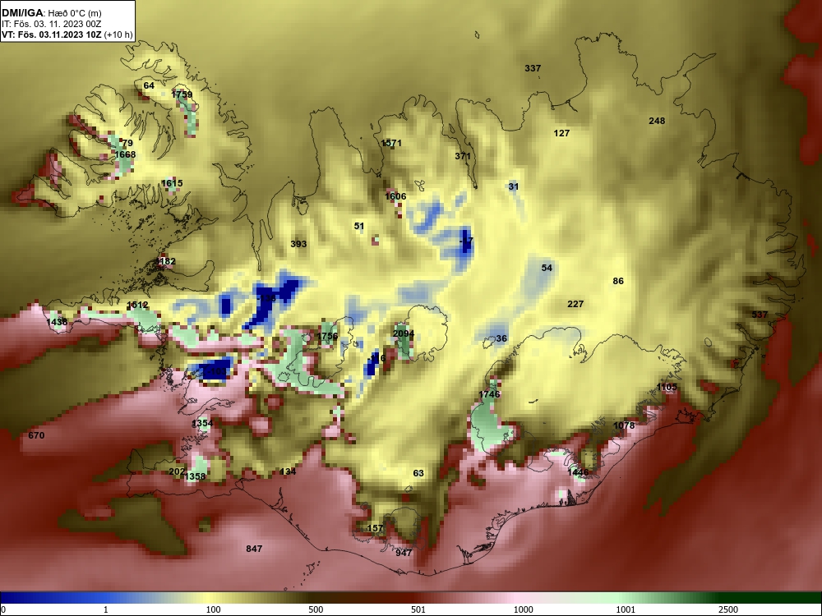Click the map value 134
Image resolution: width=822 pixels, height=616 pixels.
288,471
